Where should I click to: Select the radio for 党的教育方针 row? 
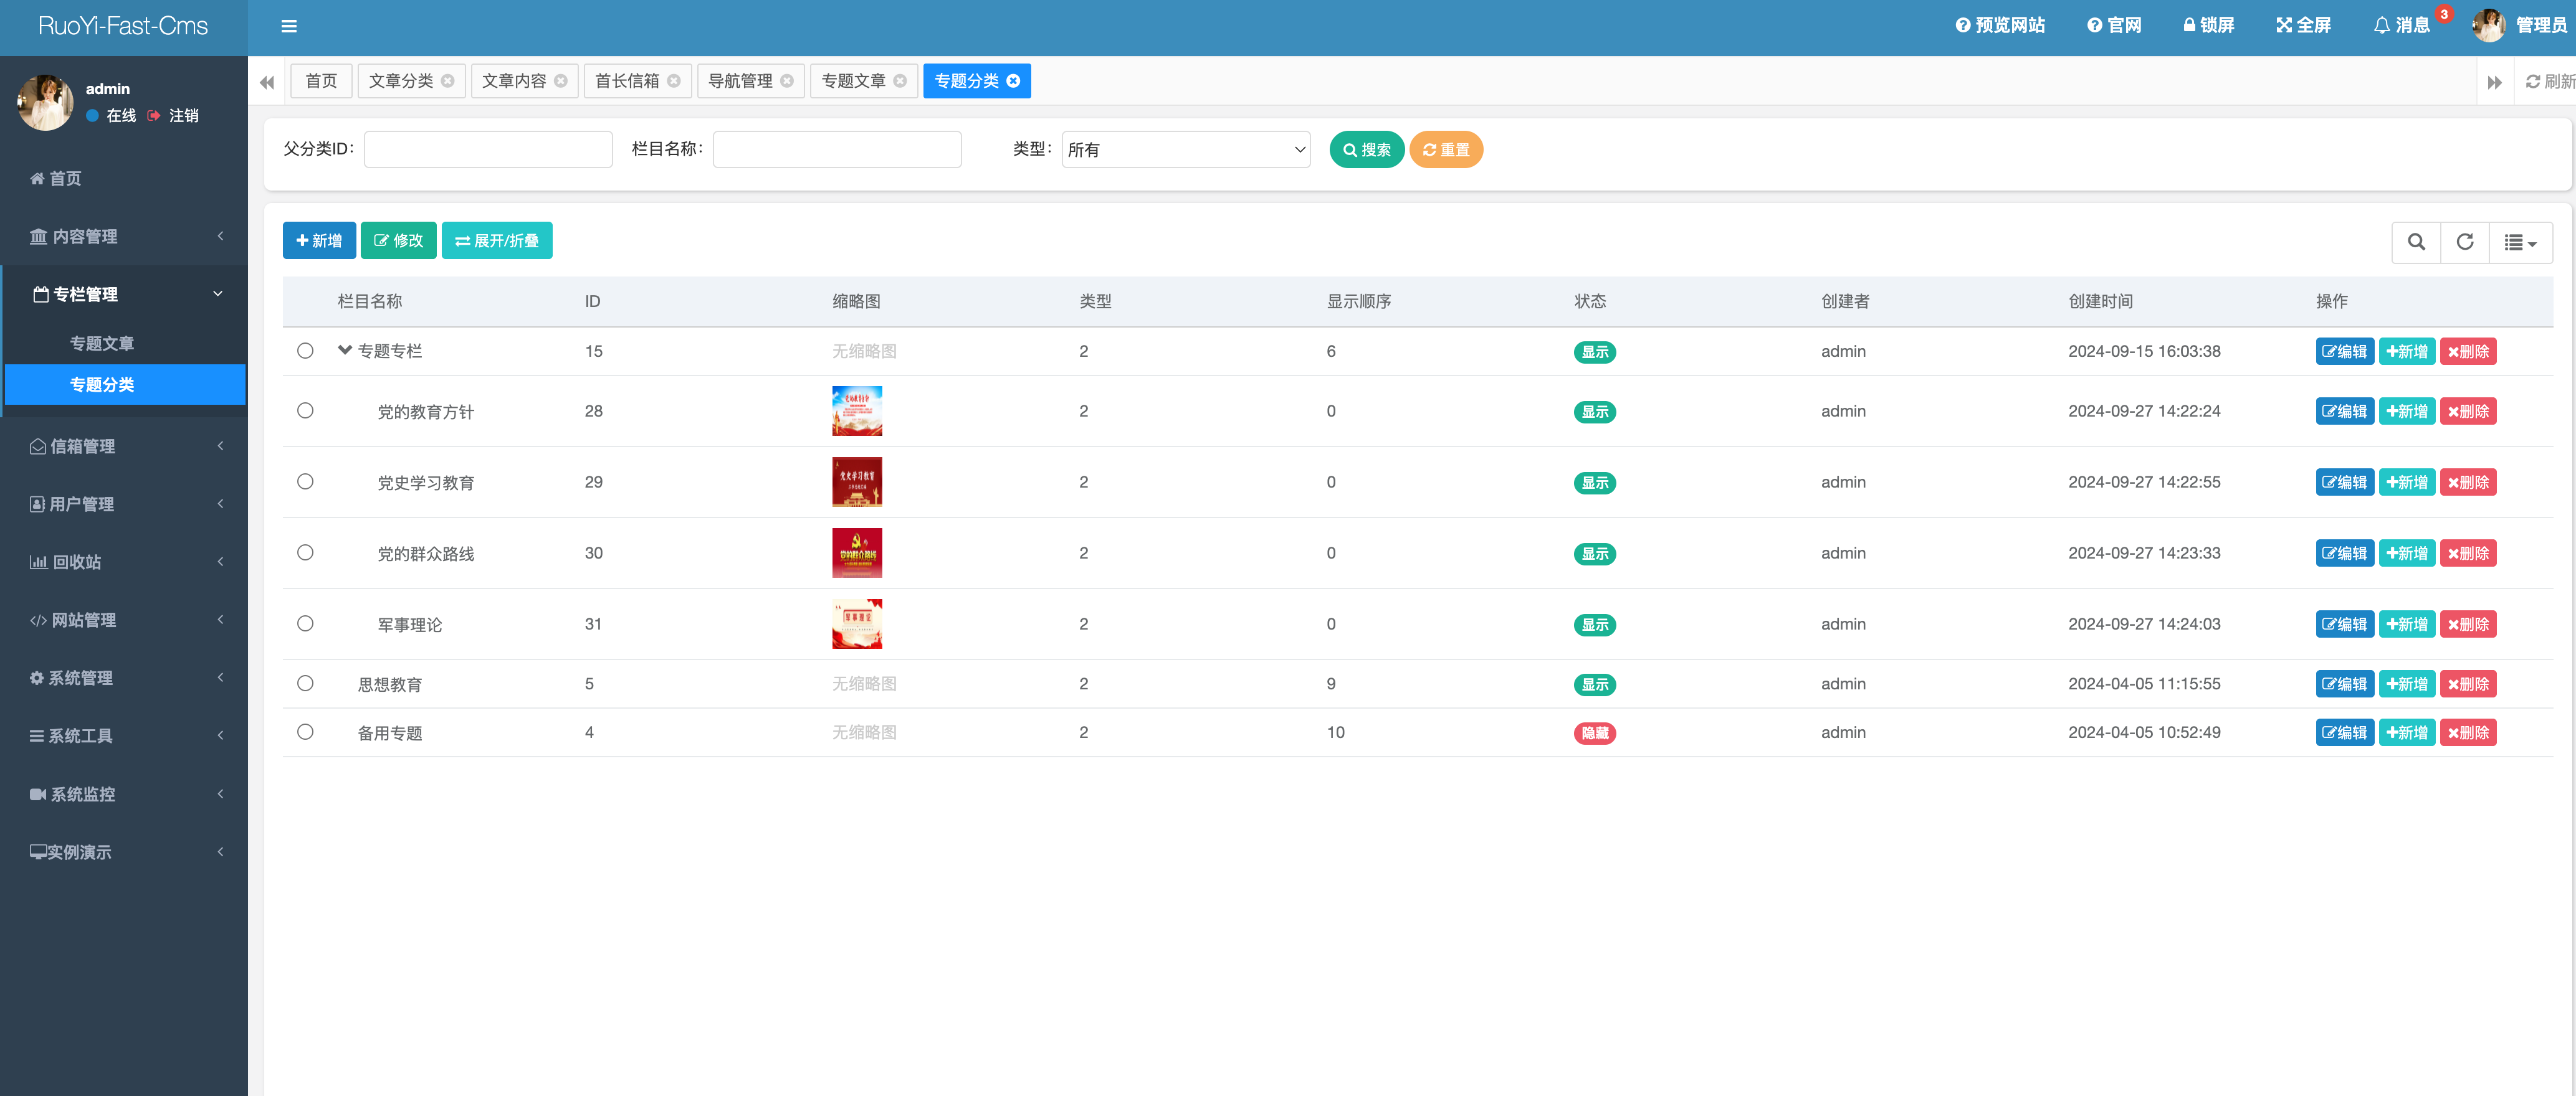click(305, 410)
